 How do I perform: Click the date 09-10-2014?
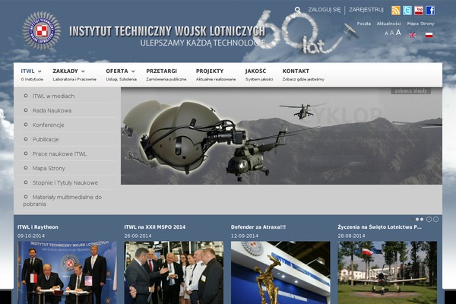point(31,236)
